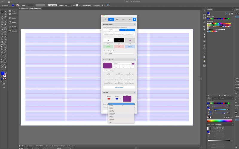The width and height of the screenshot is (239, 149).
Task: Click the Untitled-1 document tab
Action: coord(31,9)
